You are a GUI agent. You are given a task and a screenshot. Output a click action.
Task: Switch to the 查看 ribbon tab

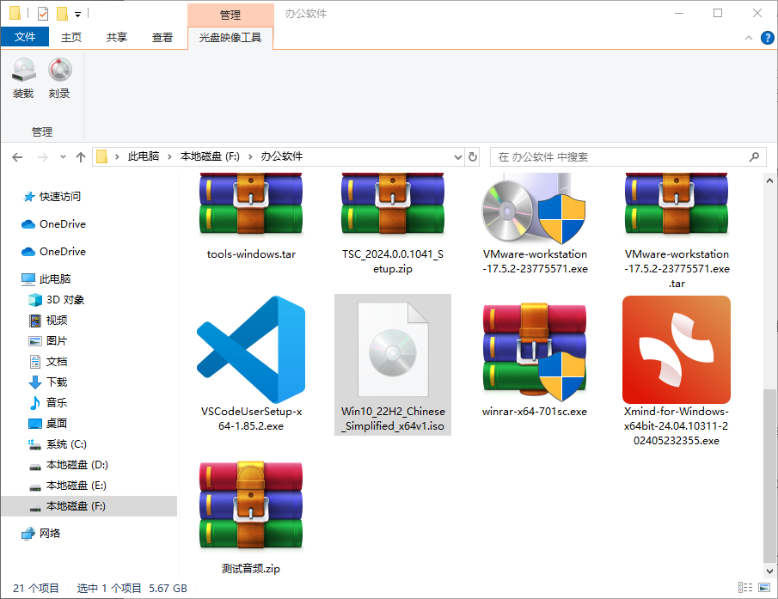coord(162,37)
